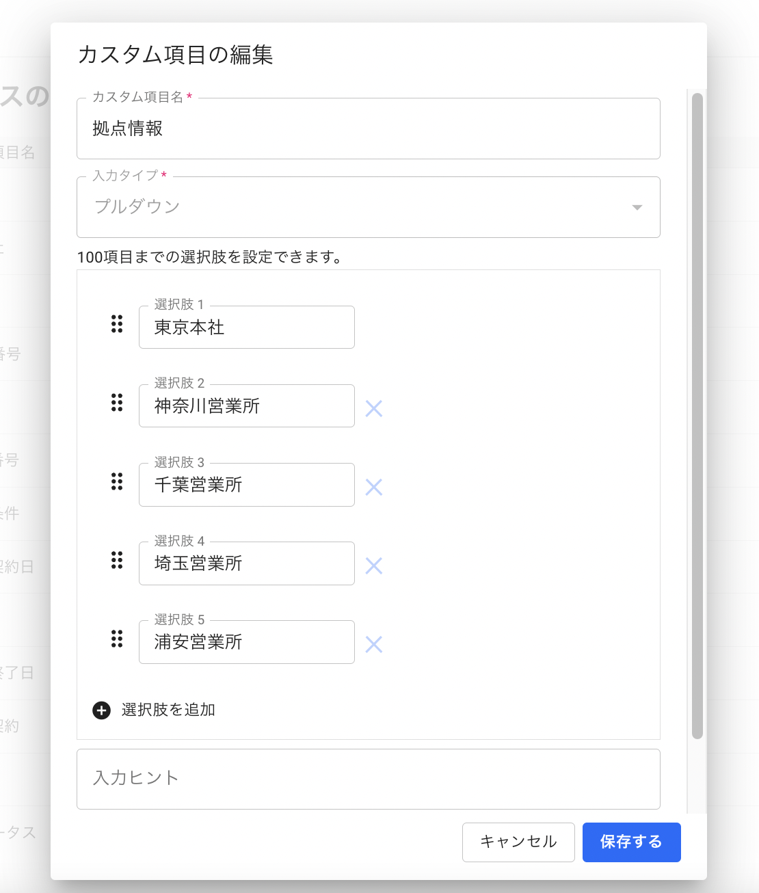Screen dimensions: 759x893
Task: Edit the 選択肢 1 field 東京本社
Action: 246,328
